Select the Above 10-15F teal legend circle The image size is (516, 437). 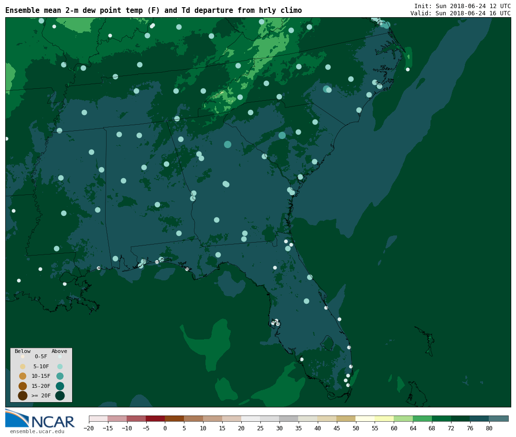coord(60,376)
